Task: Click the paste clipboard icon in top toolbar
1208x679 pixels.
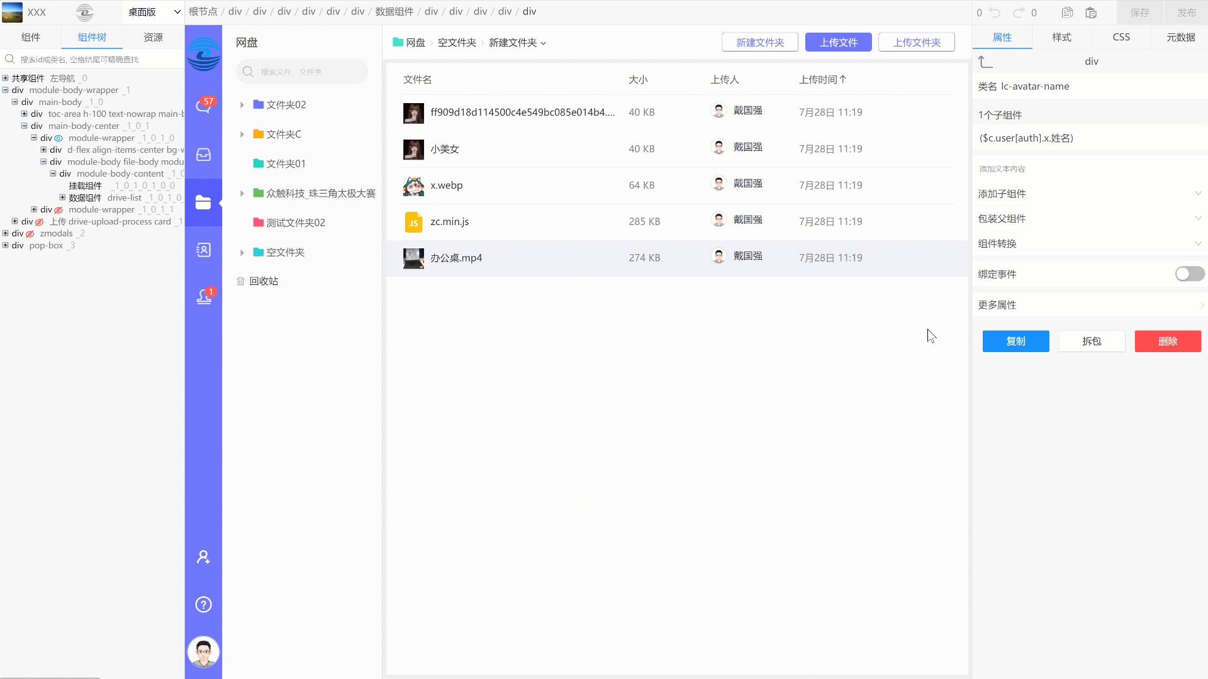Action: click(x=1091, y=13)
